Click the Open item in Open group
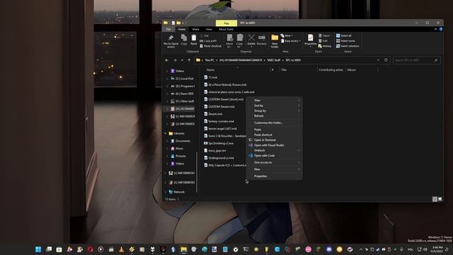The width and height of the screenshot is (453, 255). 324,35
